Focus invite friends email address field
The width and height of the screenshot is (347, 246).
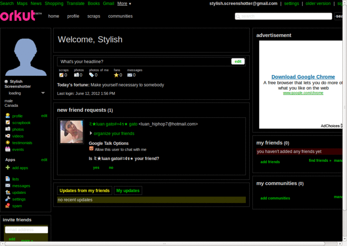coord(26,230)
